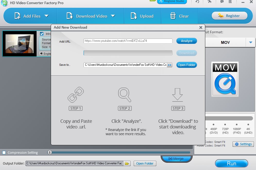The image size is (256, 170).
Task: Click the video thumbnail in file list
Action: [19, 44]
